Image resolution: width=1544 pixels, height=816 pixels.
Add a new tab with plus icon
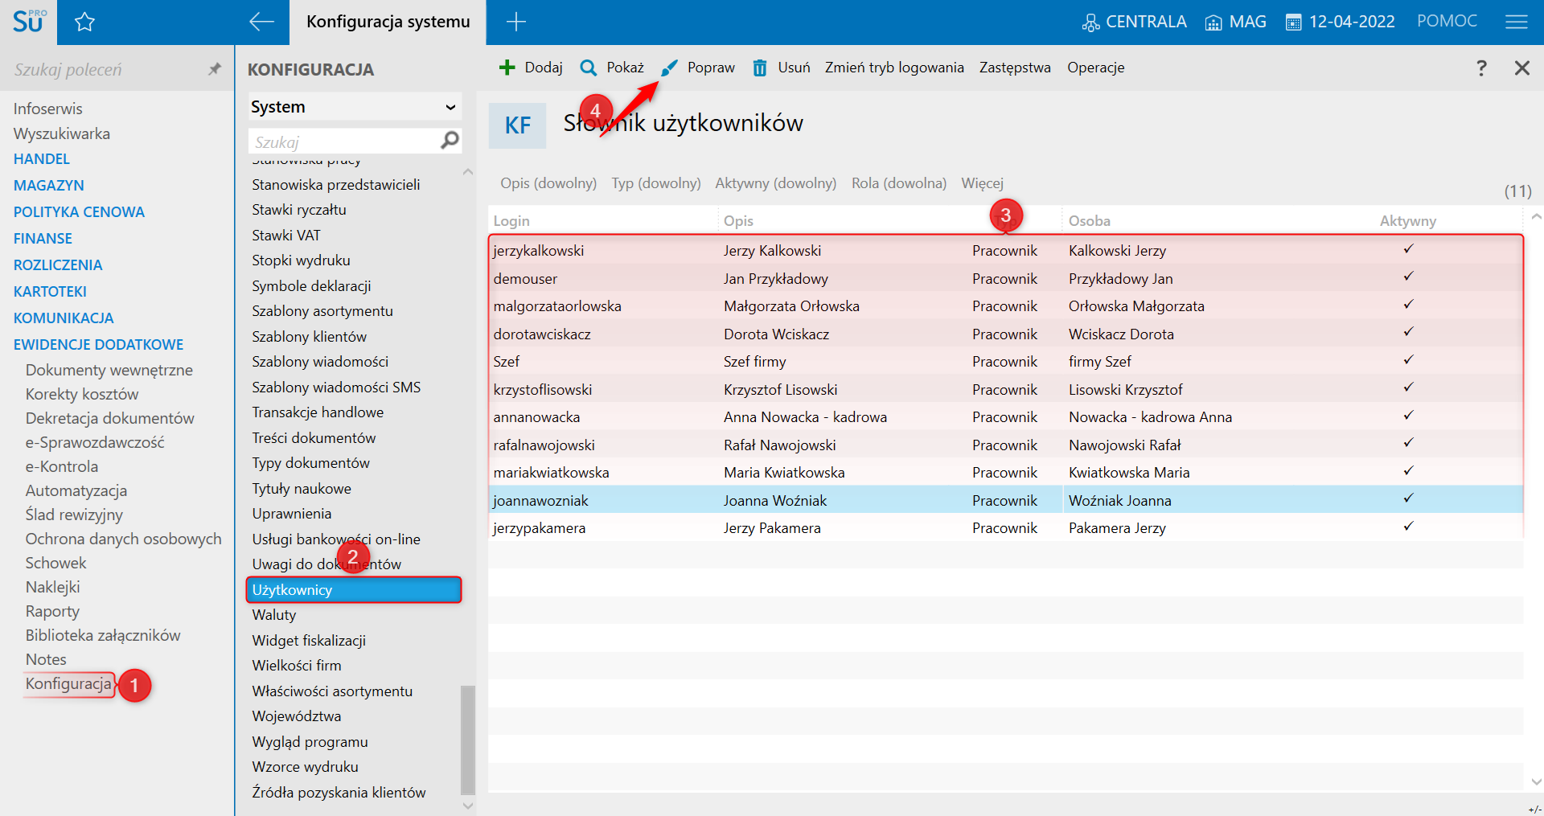[x=516, y=22]
